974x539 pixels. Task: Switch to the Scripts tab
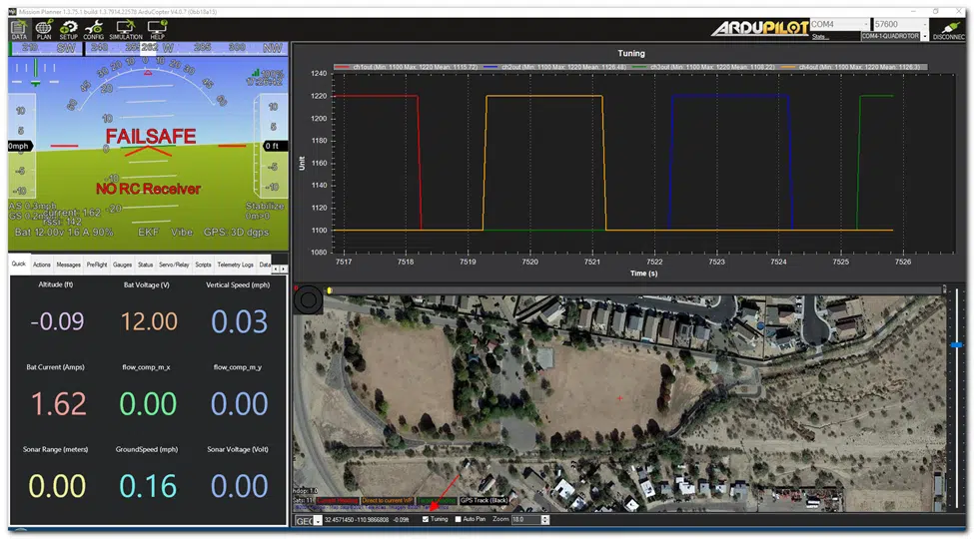[x=203, y=265]
